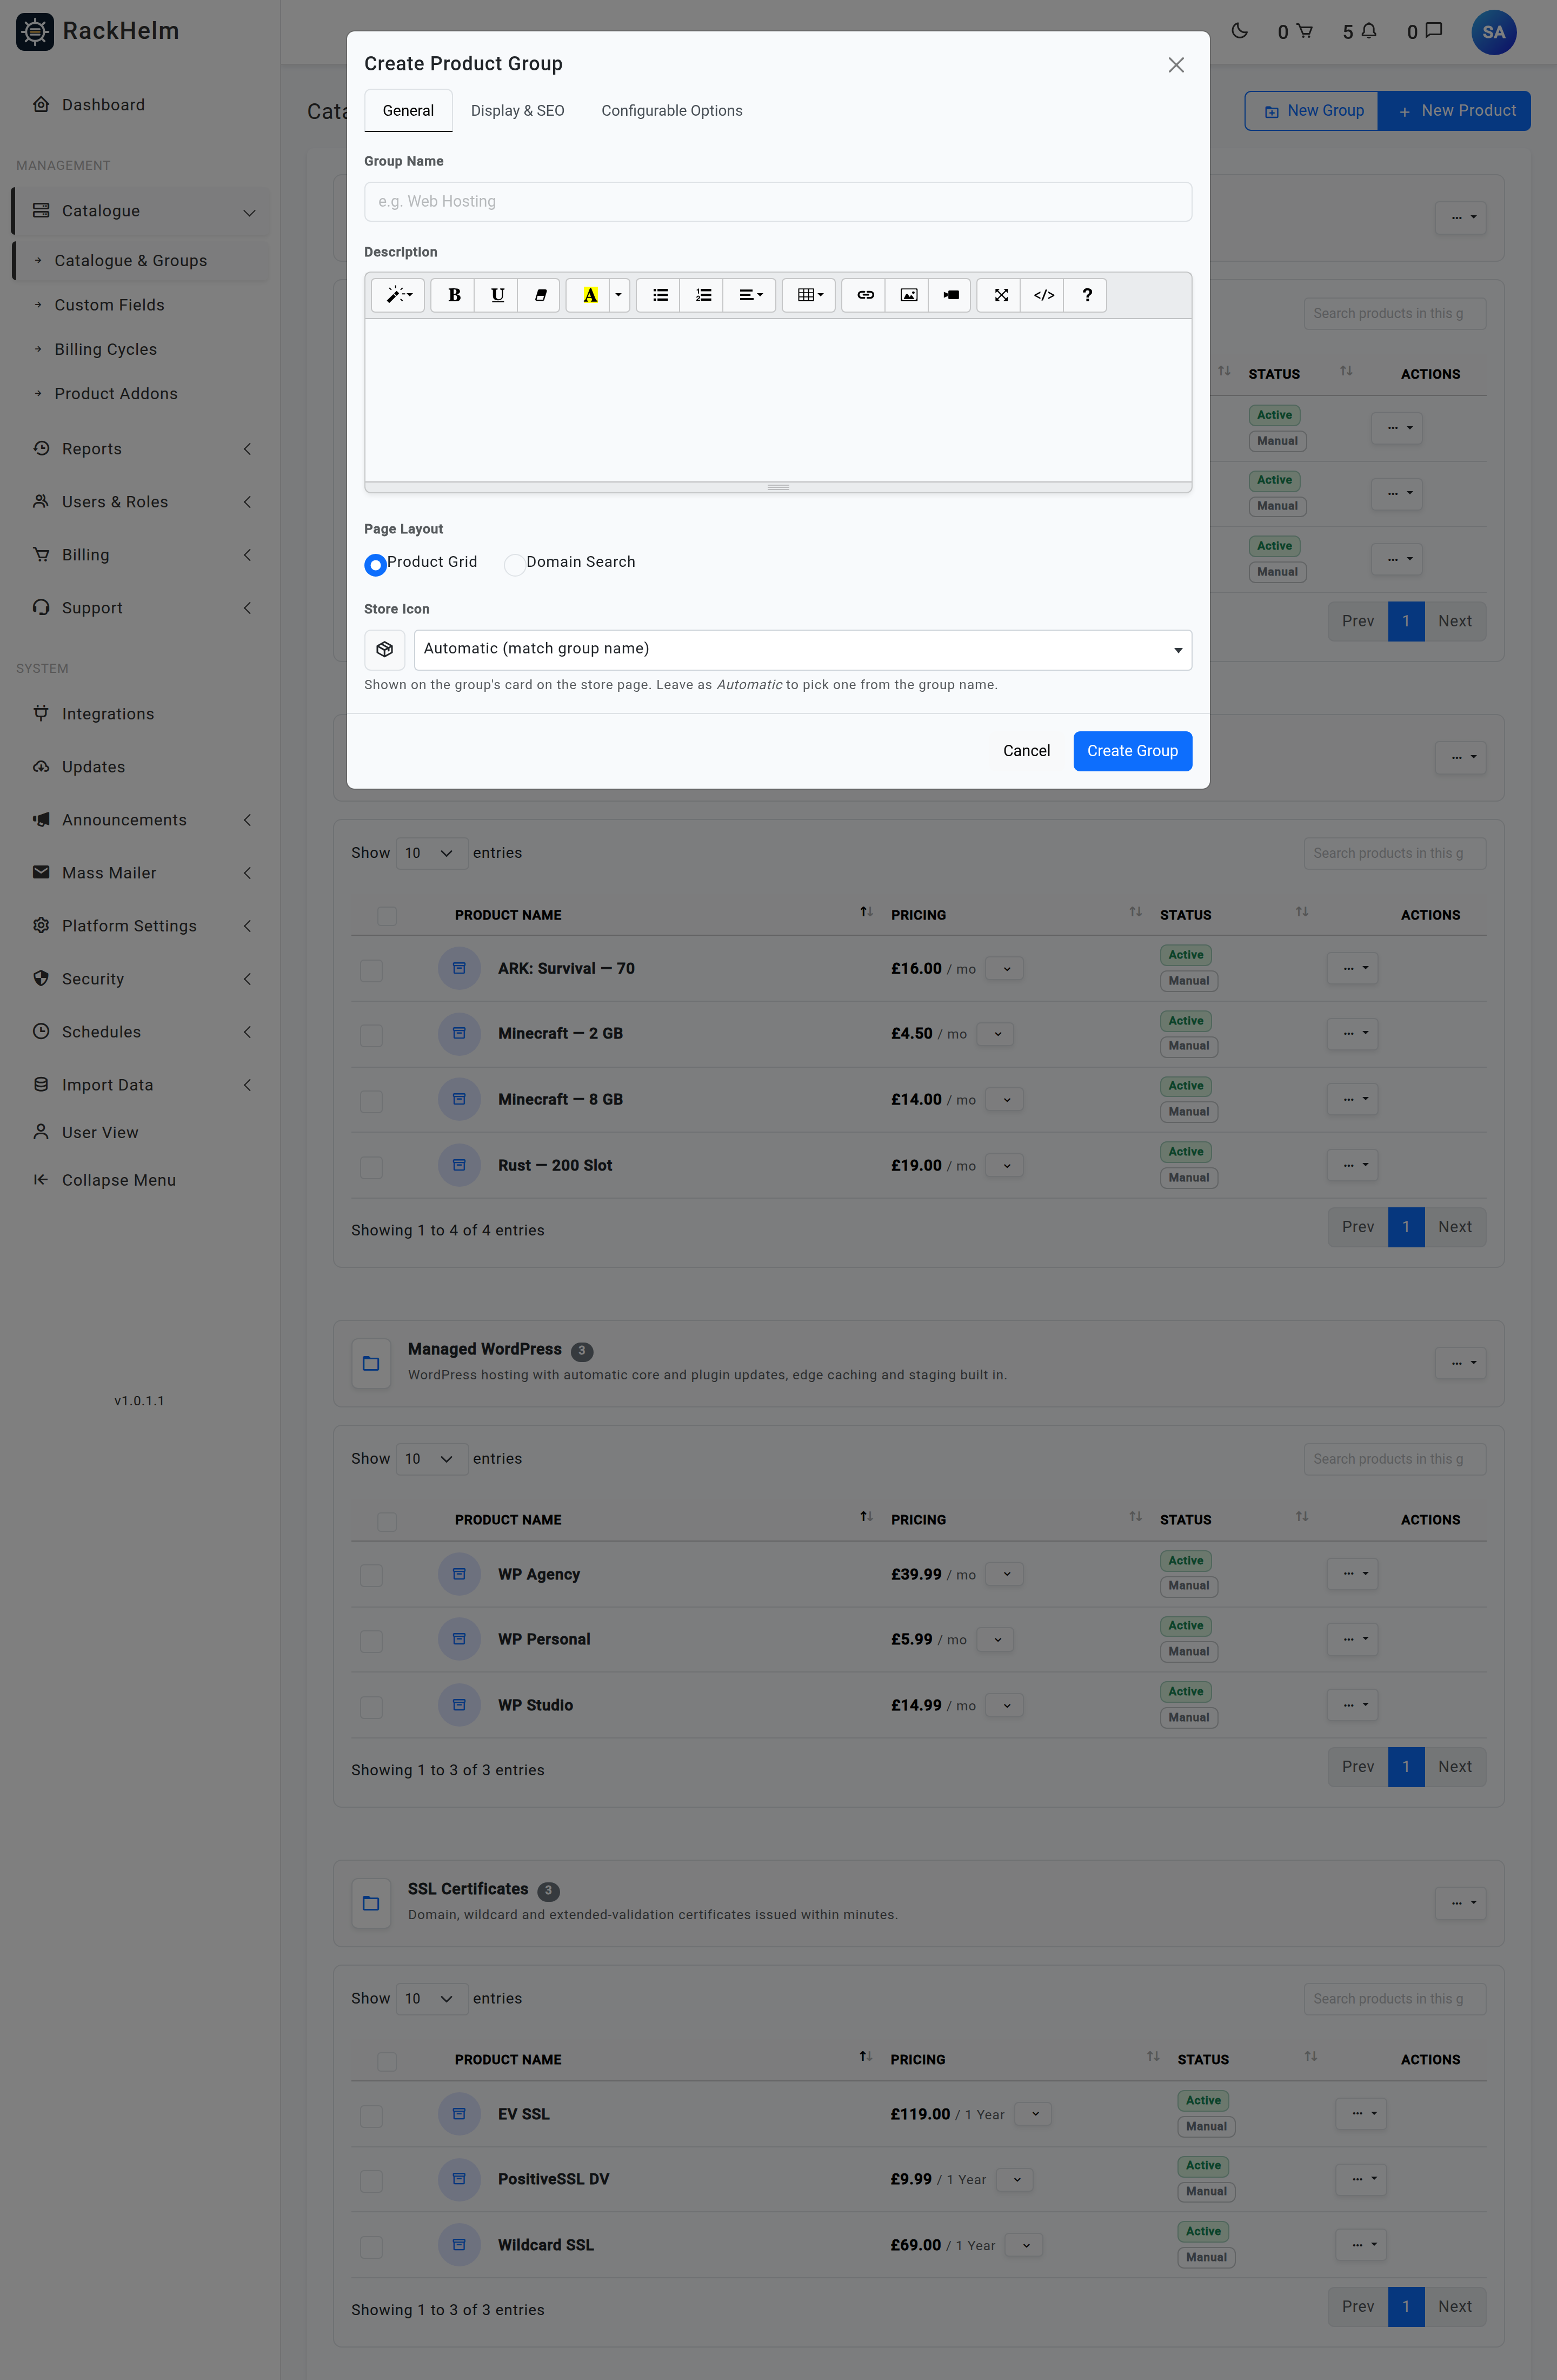
Task: Apply yellow highlight color button
Action: click(589, 295)
